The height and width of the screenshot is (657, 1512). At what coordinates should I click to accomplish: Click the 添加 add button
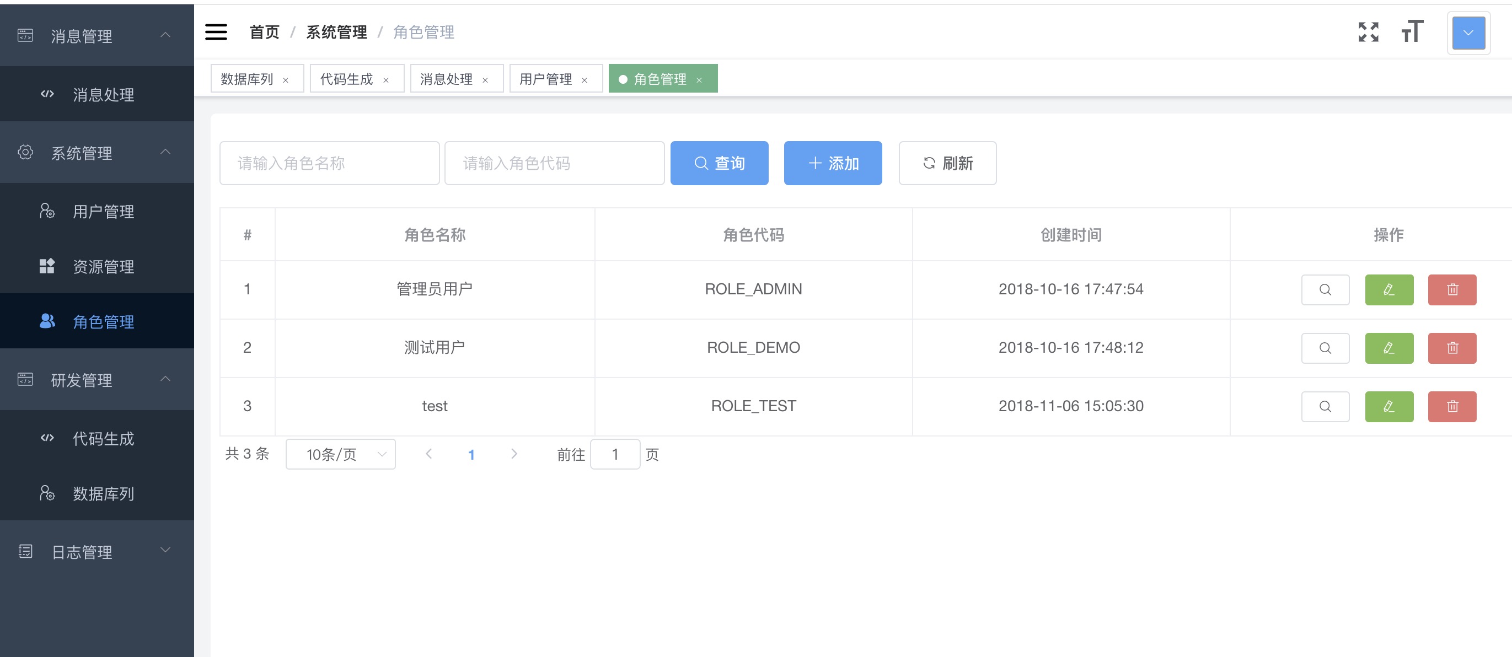pyautogui.click(x=832, y=163)
